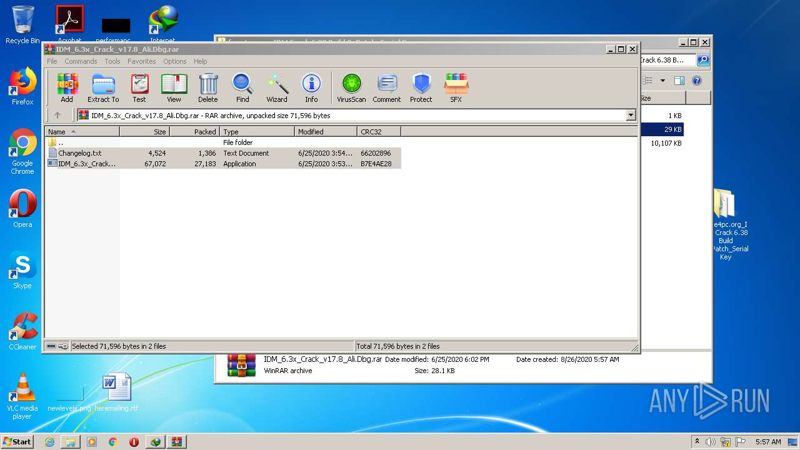The image size is (800, 450).
Task: Open Internet Download Manager taskbar button
Action: [x=155, y=442]
